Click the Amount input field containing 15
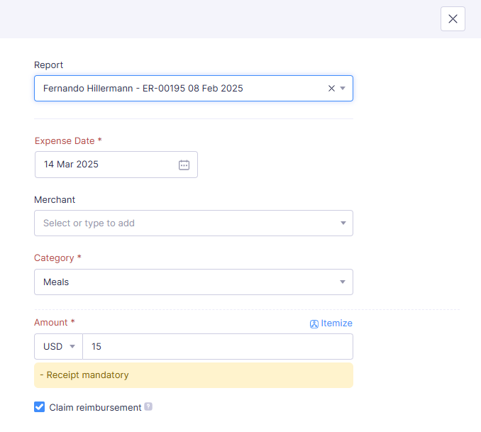This screenshot has height=432, width=481. 217,347
